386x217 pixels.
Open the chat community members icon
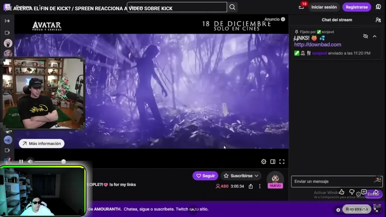(378, 20)
